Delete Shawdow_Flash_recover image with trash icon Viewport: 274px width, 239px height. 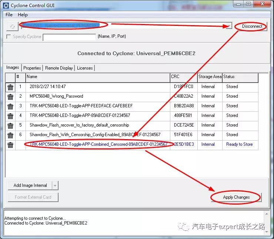pyautogui.click(x=10, y=125)
